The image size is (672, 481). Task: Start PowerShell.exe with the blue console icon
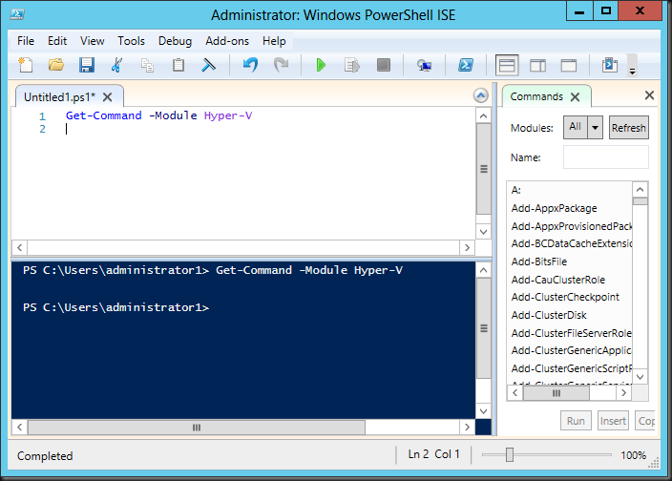(x=466, y=65)
